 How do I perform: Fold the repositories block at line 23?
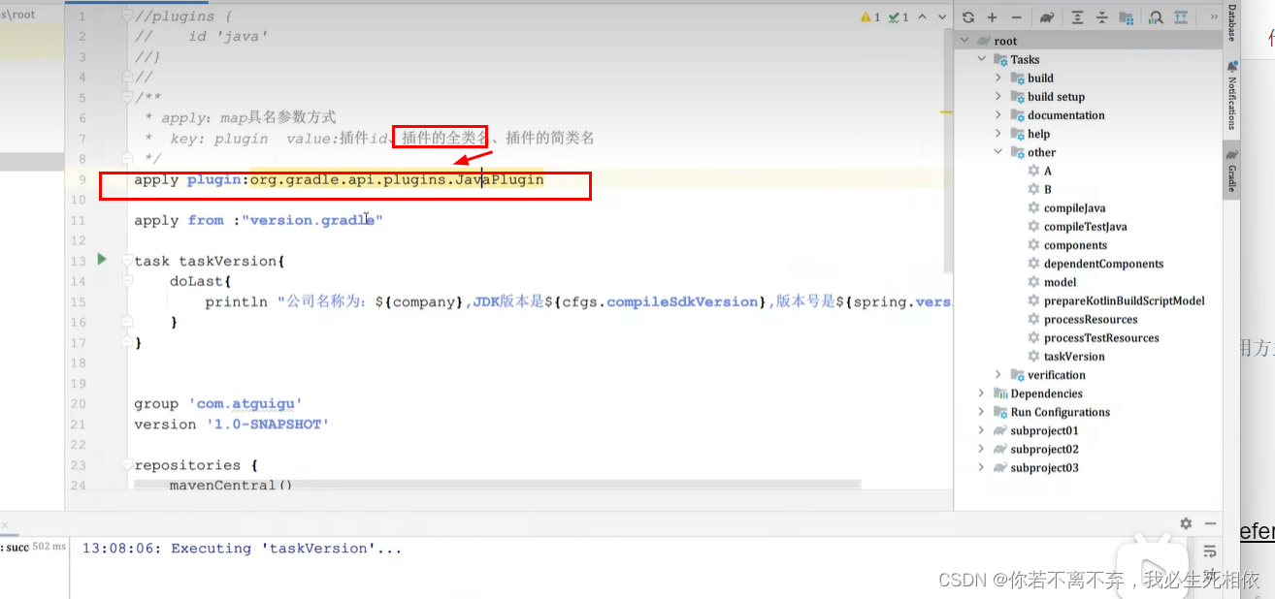(127, 465)
